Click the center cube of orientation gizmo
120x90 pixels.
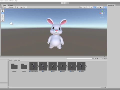(102, 13)
